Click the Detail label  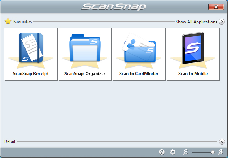point(10,141)
